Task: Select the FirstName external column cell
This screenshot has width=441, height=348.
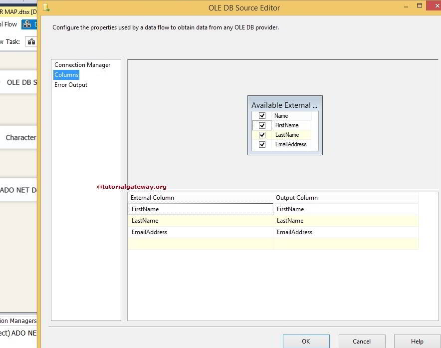Action: tap(200, 209)
